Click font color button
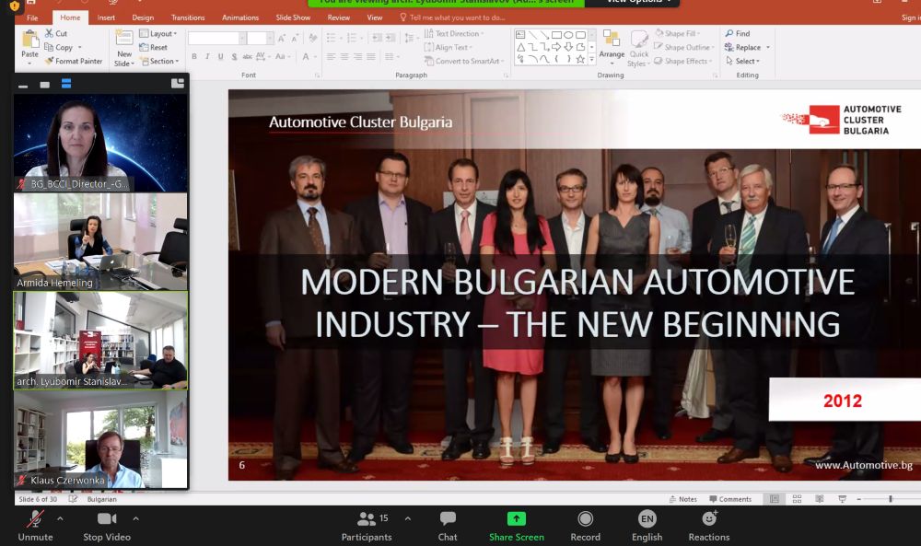 306,57
